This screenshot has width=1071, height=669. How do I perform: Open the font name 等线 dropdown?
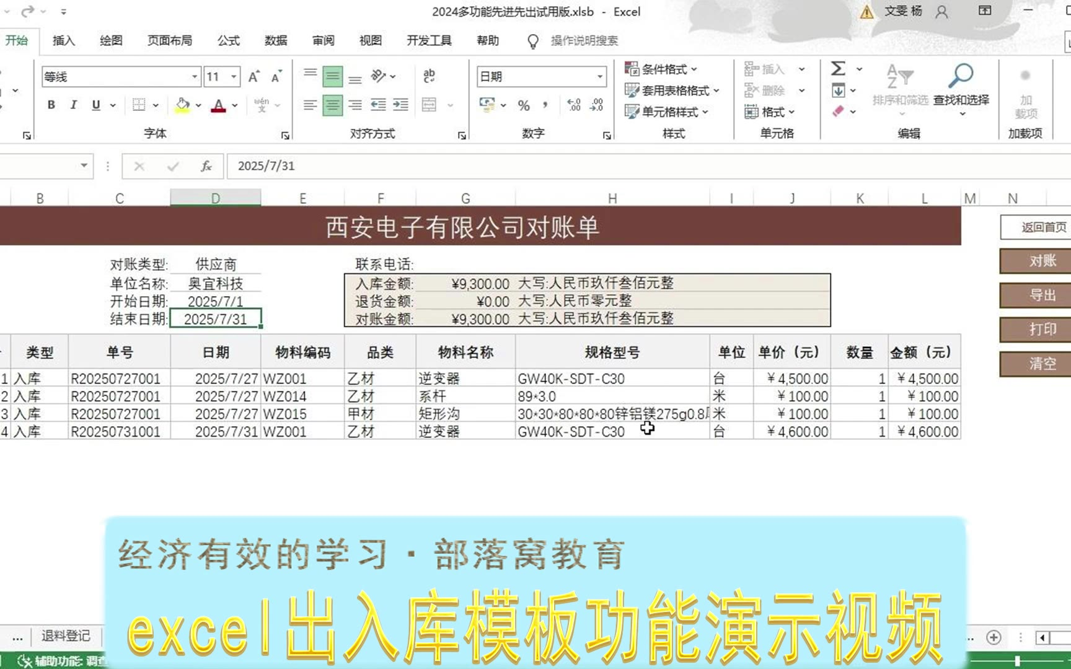coord(195,77)
